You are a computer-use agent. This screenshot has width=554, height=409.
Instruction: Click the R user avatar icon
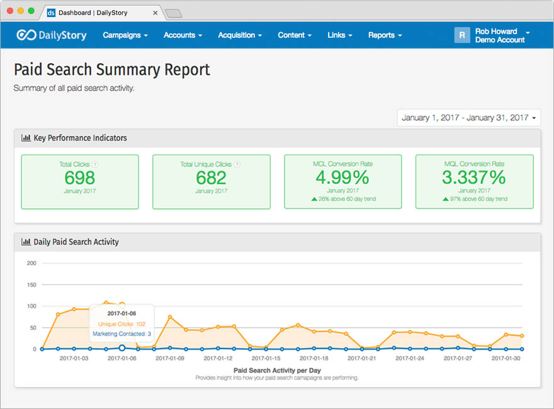462,35
